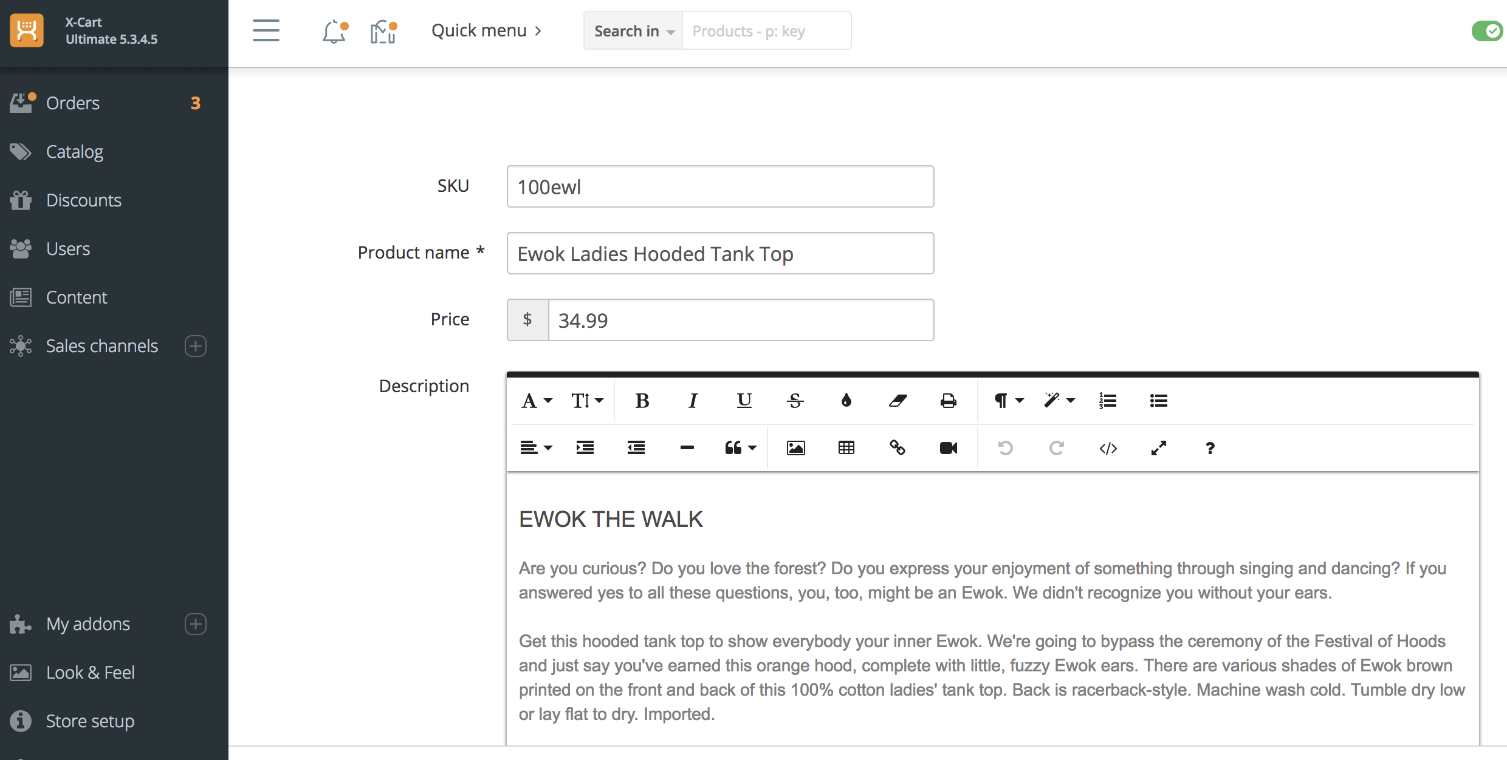Toggle the green storefront status switch
1507x760 pixels.
tap(1486, 31)
